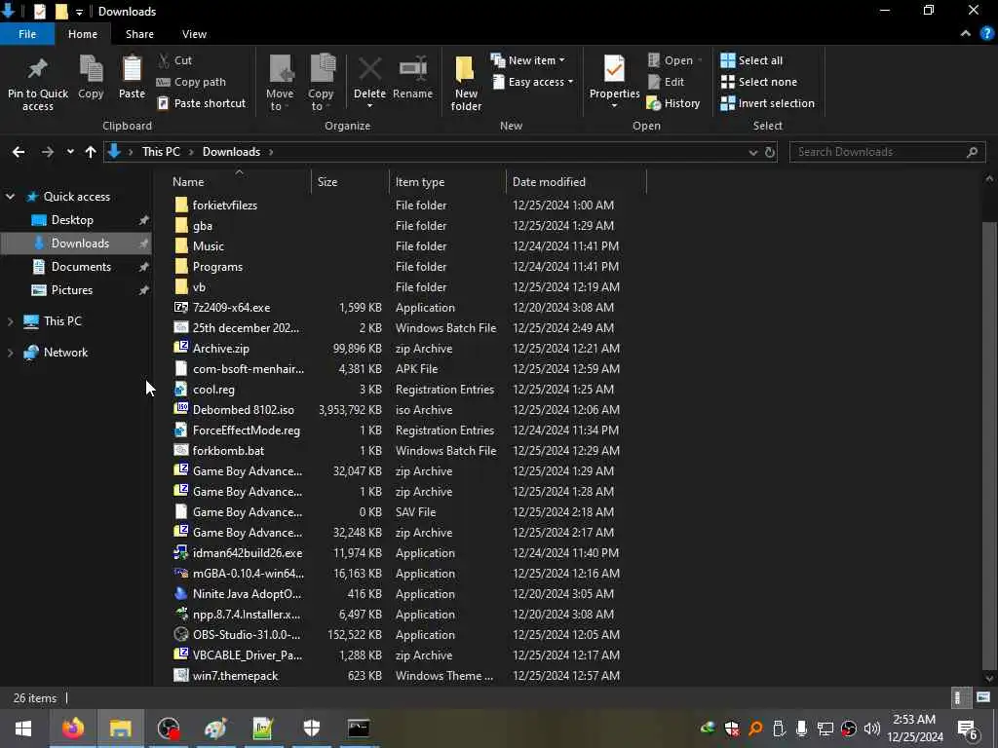The width and height of the screenshot is (998, 748).
Task: Expand address bar history dropdown
Action: 753,153
